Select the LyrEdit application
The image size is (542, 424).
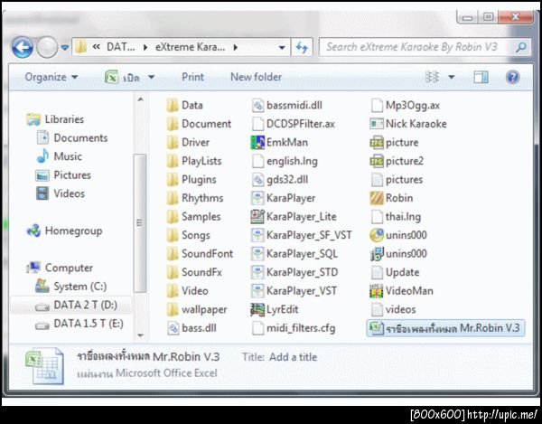click(275, 309)
